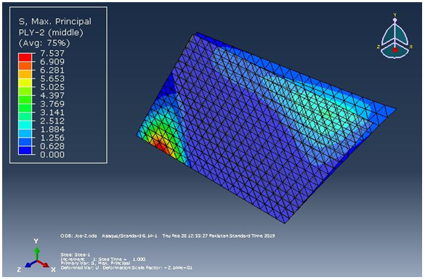Select the red 7.537 legend color band
Viewport: 425px width, 280px height.
coord(25,57)
